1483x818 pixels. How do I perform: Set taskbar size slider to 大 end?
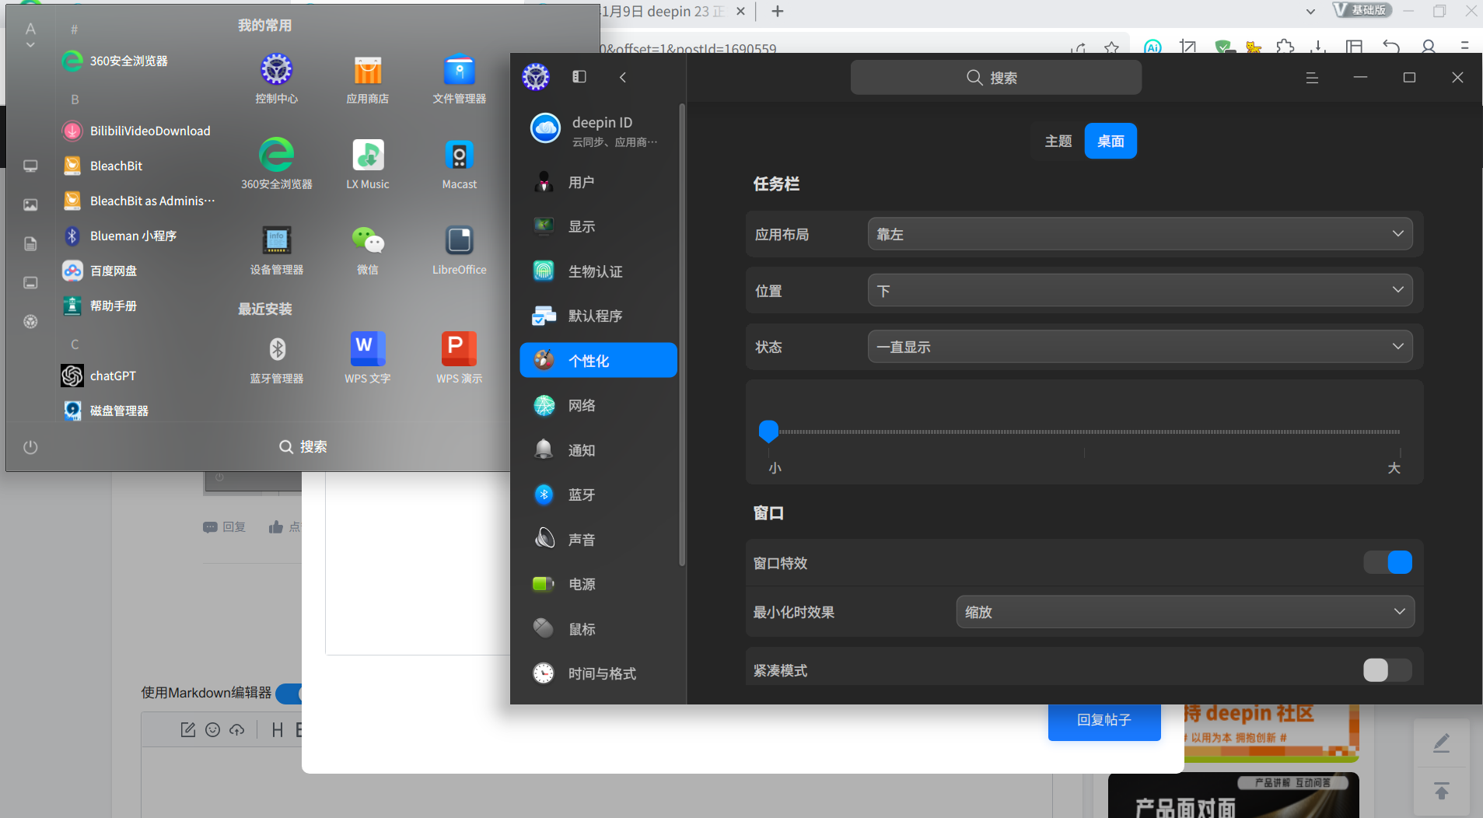[1400, 432]
